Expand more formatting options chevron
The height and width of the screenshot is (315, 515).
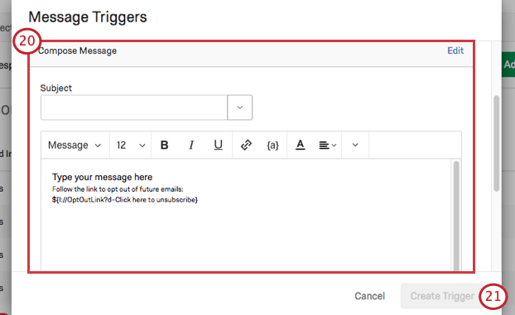click(x=355, y=145)
